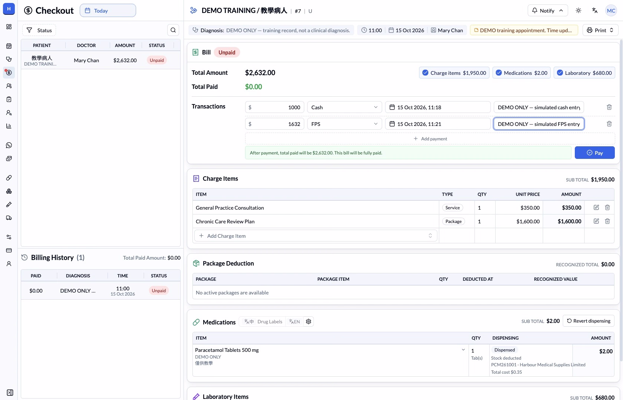
Task: Open date picker for 15 Oct 2026, 11:21
Action: 438,124
